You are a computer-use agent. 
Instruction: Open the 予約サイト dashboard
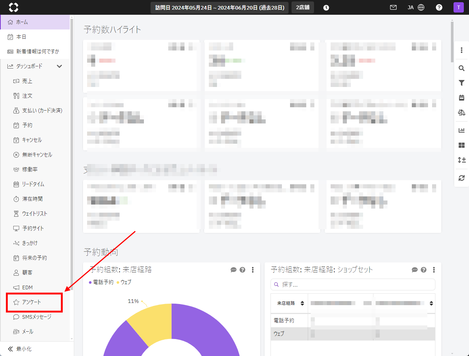coord(35,228)
